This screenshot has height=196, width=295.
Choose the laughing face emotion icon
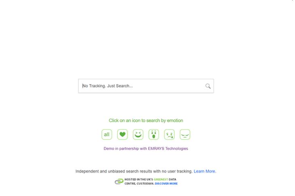[x=138, y=134]
